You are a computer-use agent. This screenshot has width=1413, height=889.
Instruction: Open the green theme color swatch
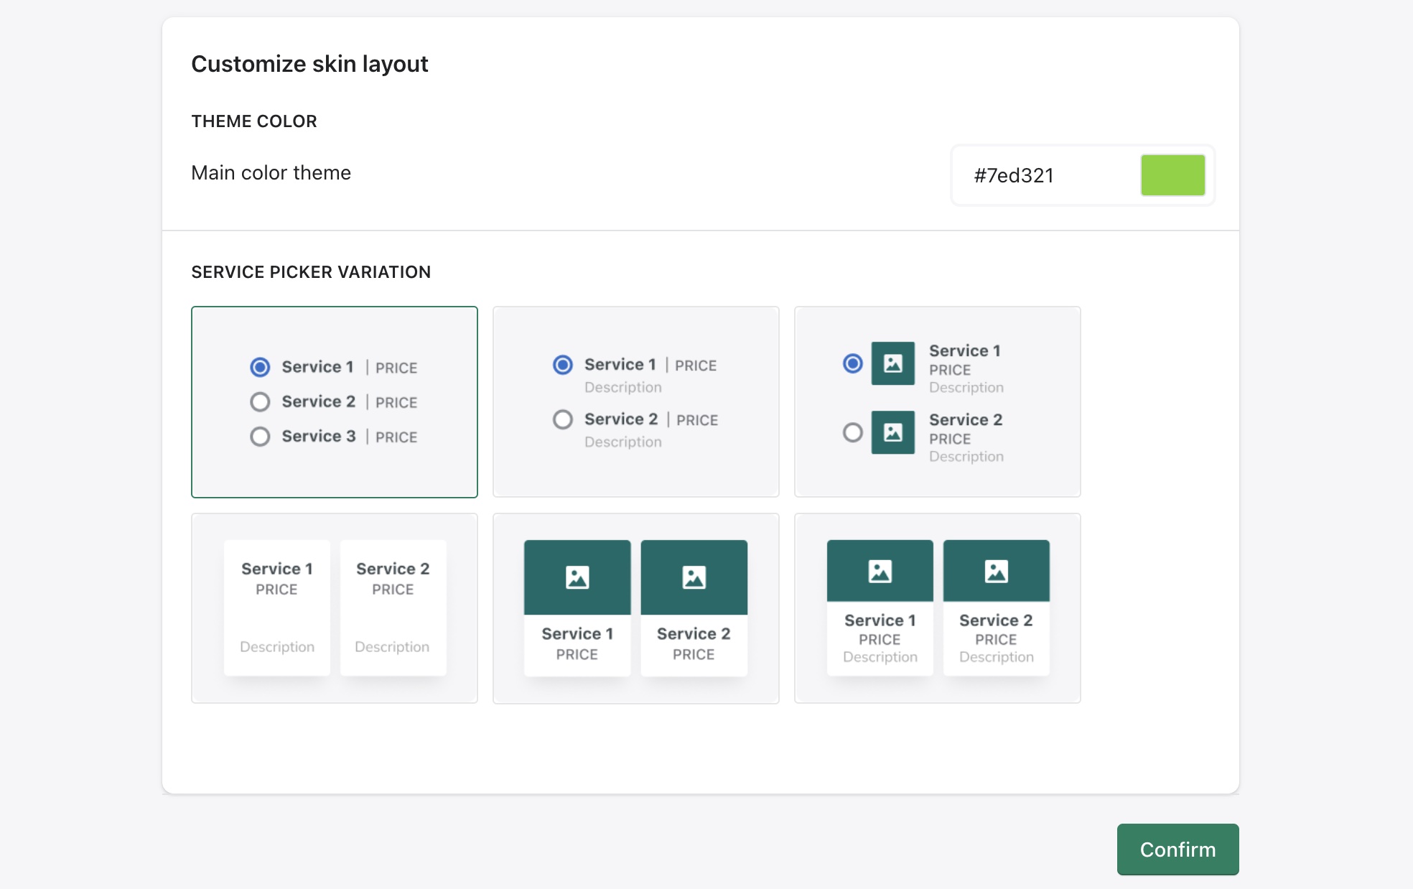(1172, 175)
